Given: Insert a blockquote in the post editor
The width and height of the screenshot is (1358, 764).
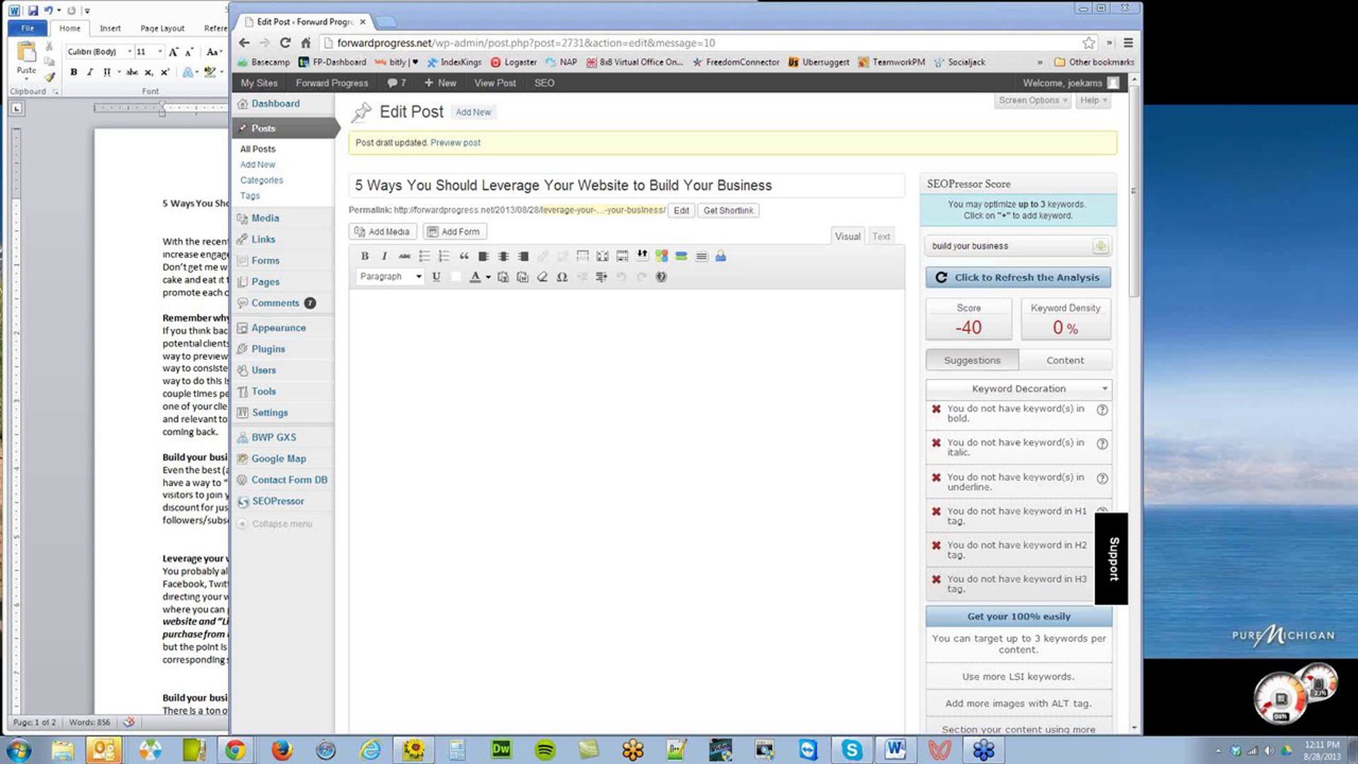Looking at the screenshot, I should [x=464, y=256].
